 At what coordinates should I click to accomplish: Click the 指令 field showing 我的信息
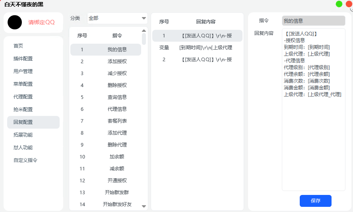pos(313,21)
